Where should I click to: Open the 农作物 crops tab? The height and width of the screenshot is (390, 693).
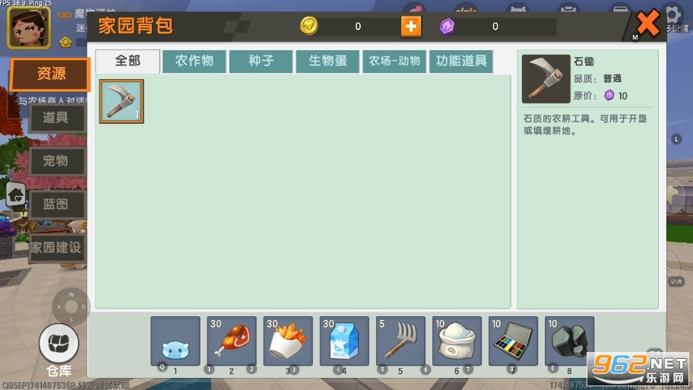coord(195,62)
